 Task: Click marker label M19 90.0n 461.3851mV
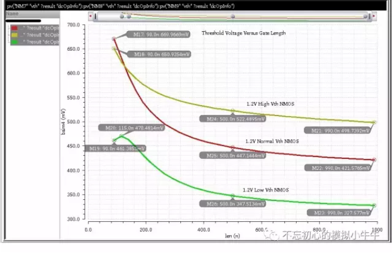[114, 148]
